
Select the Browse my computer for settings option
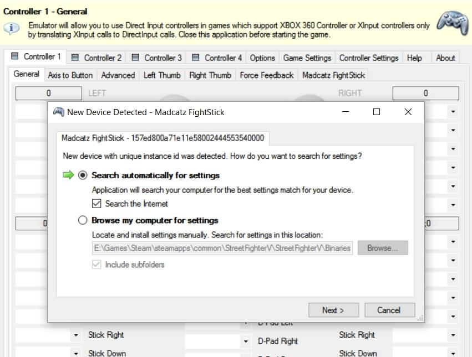click(x=83, y=220)
